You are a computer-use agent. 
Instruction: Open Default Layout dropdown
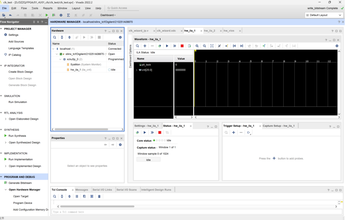(324, 15)
